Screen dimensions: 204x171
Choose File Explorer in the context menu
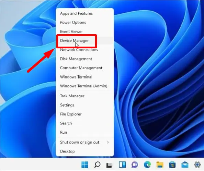tap(85, 114)
